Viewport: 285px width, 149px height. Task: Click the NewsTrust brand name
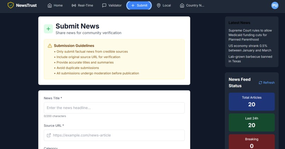[27, 5]
